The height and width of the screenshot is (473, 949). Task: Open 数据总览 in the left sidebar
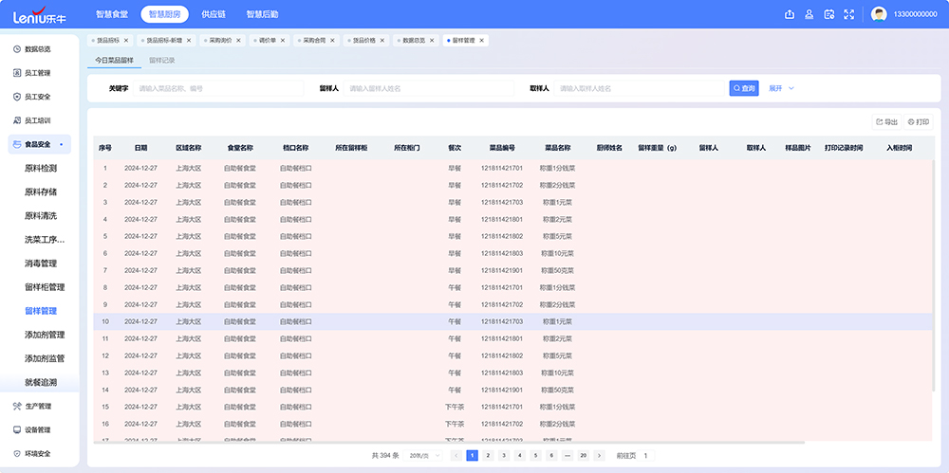(x=37, y=49)
